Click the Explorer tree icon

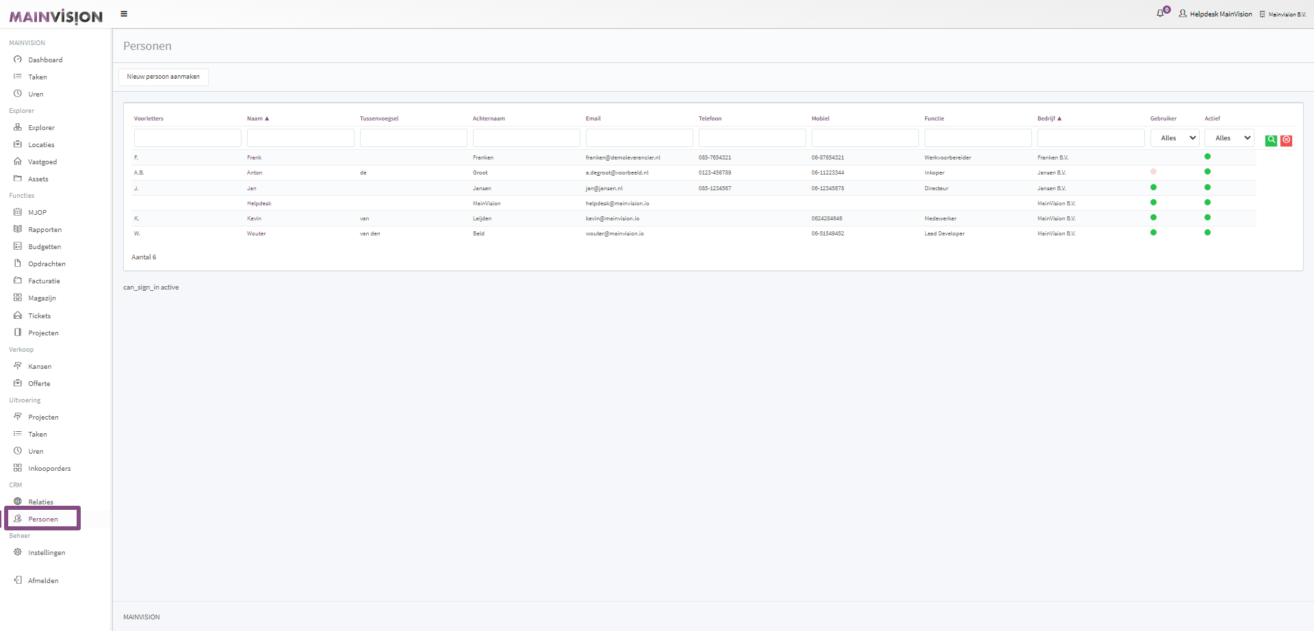click(18, 127)
